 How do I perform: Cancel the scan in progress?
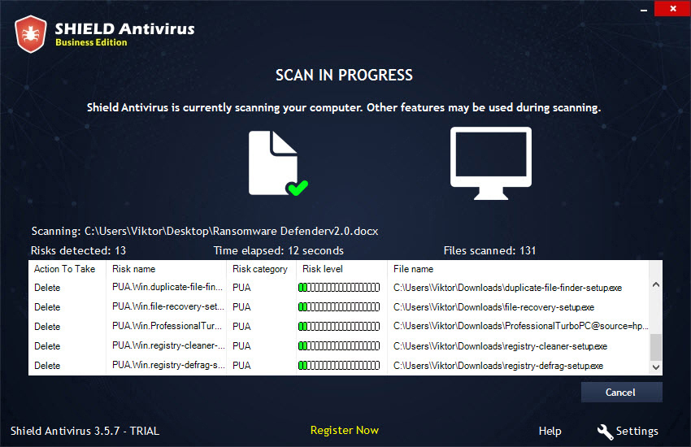621,392
